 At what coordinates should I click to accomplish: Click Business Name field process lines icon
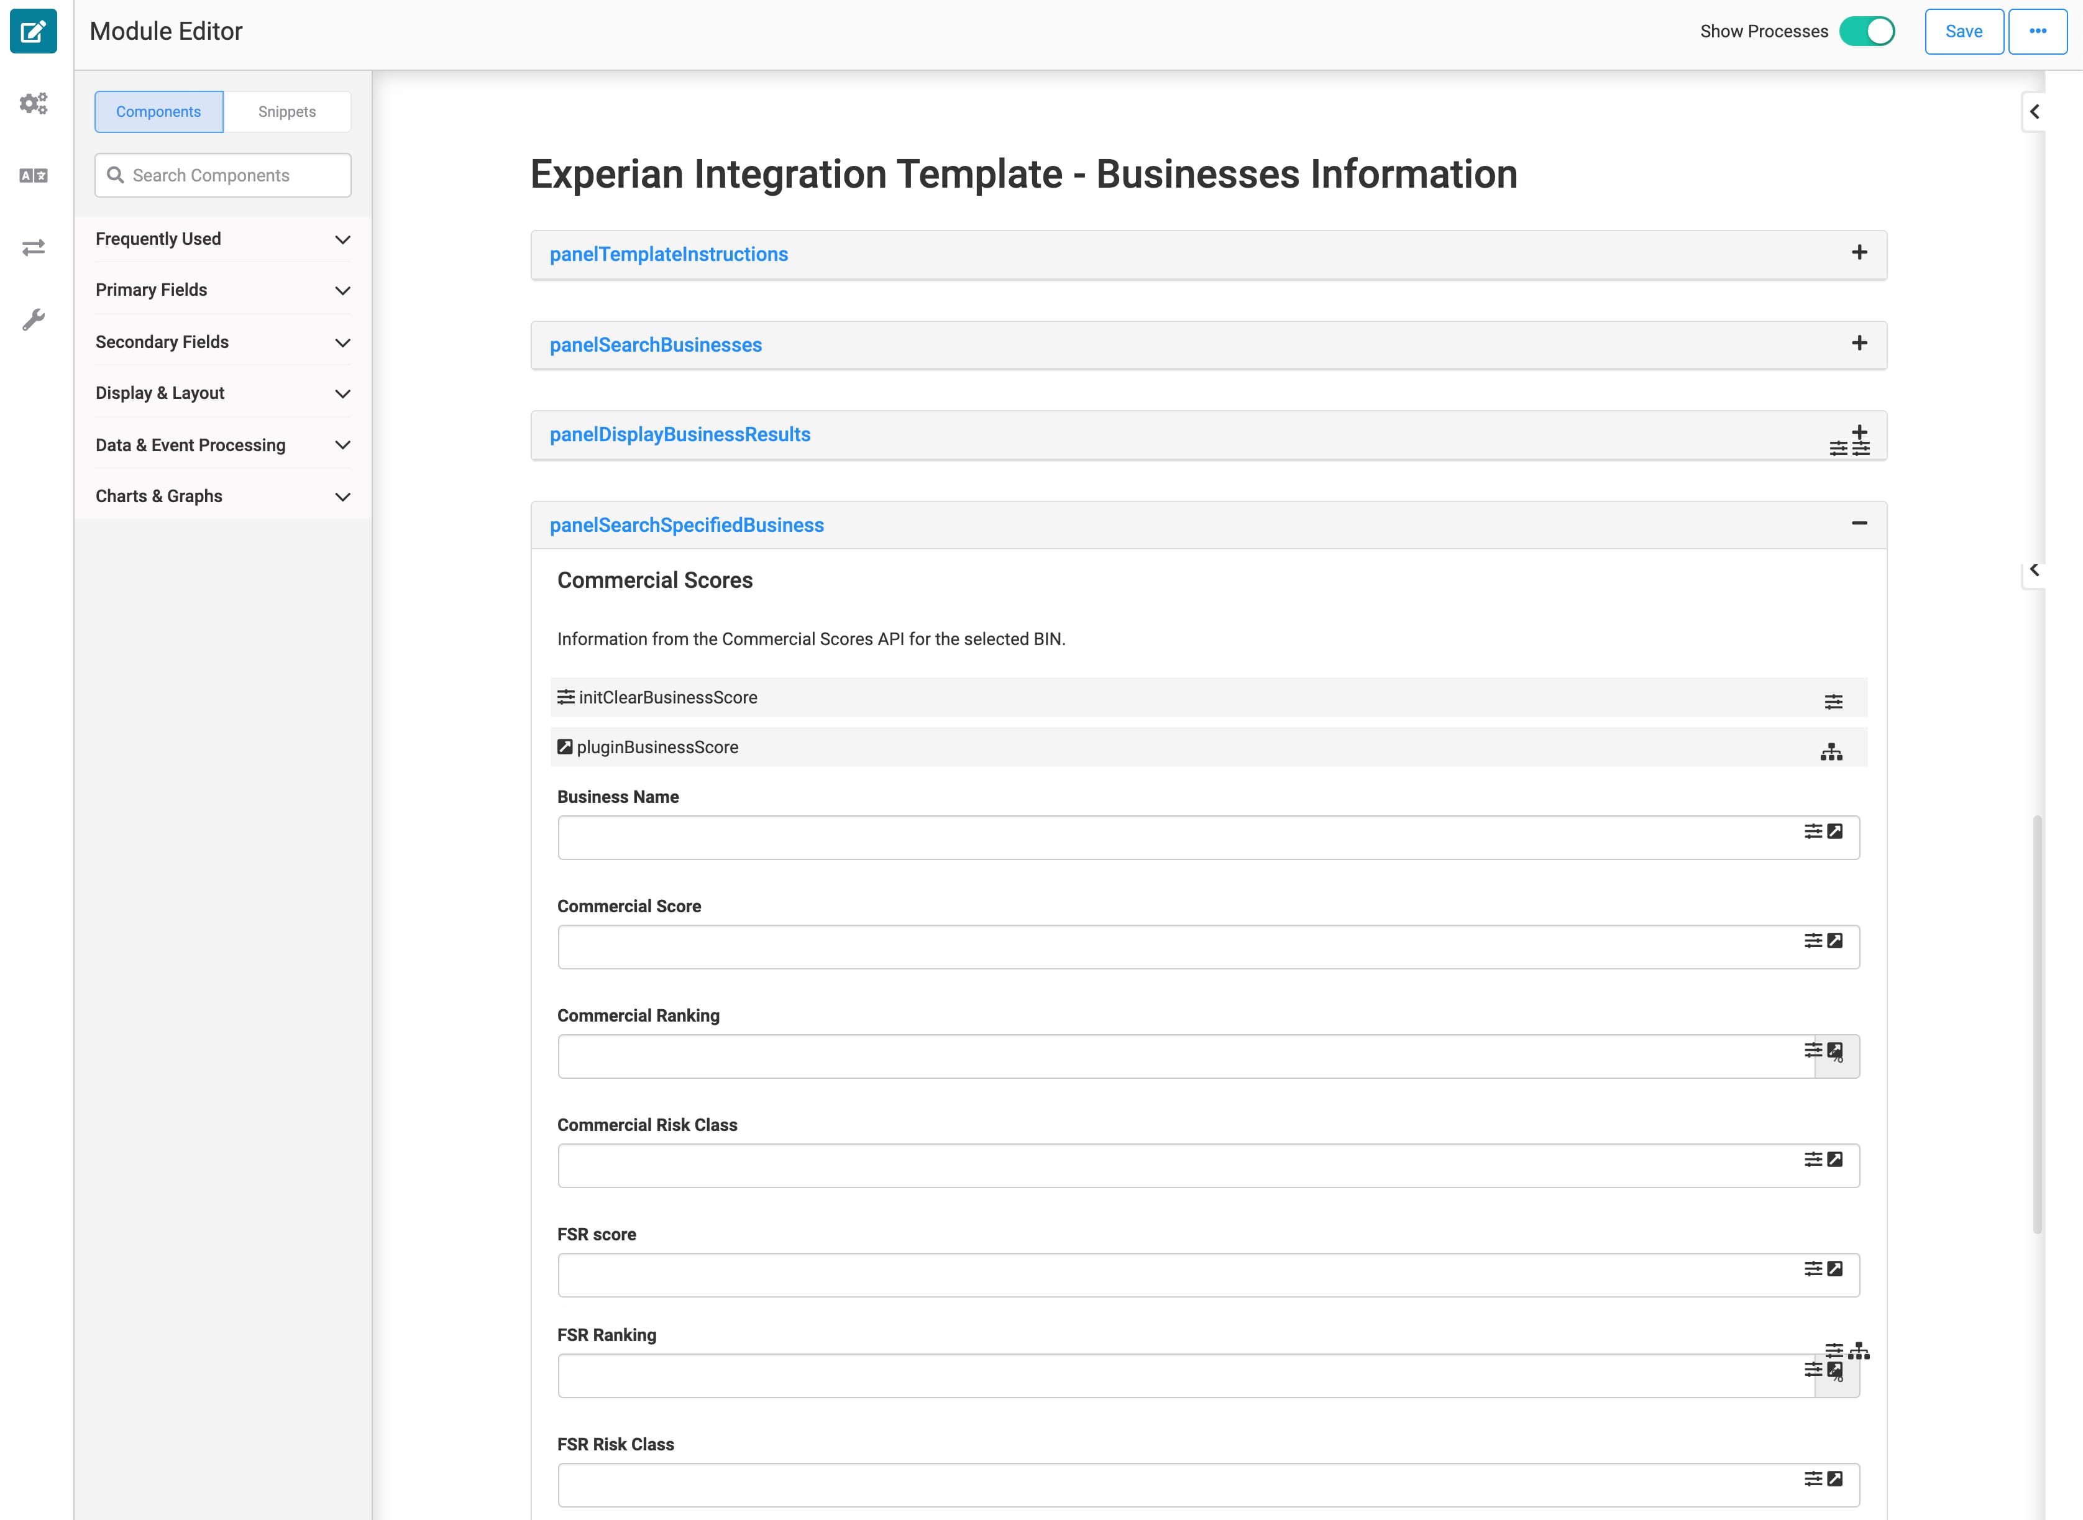pyautogui.click(x=1813, y=831)
